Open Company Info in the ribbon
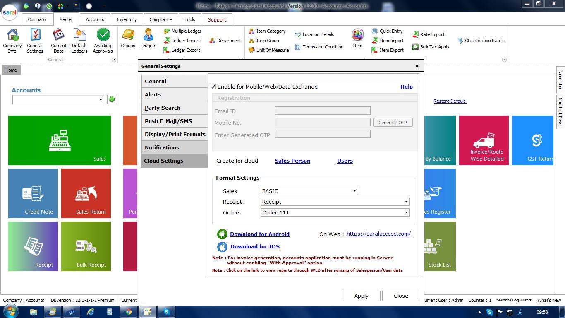The width and height of the screenshot is (565, 318). tap(12, 41)
